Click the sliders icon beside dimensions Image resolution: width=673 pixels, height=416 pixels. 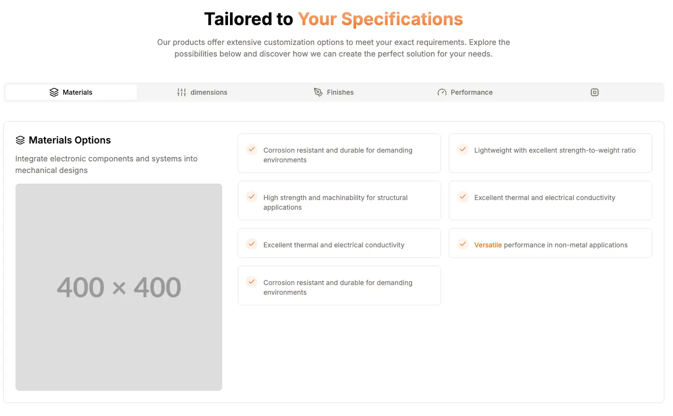click(x=182, y=92)
